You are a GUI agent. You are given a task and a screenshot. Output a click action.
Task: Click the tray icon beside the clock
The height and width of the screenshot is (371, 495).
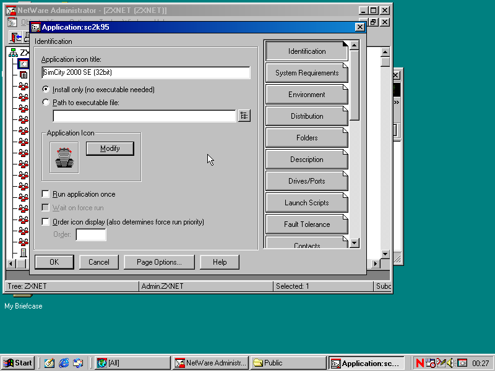pos(462,363)
